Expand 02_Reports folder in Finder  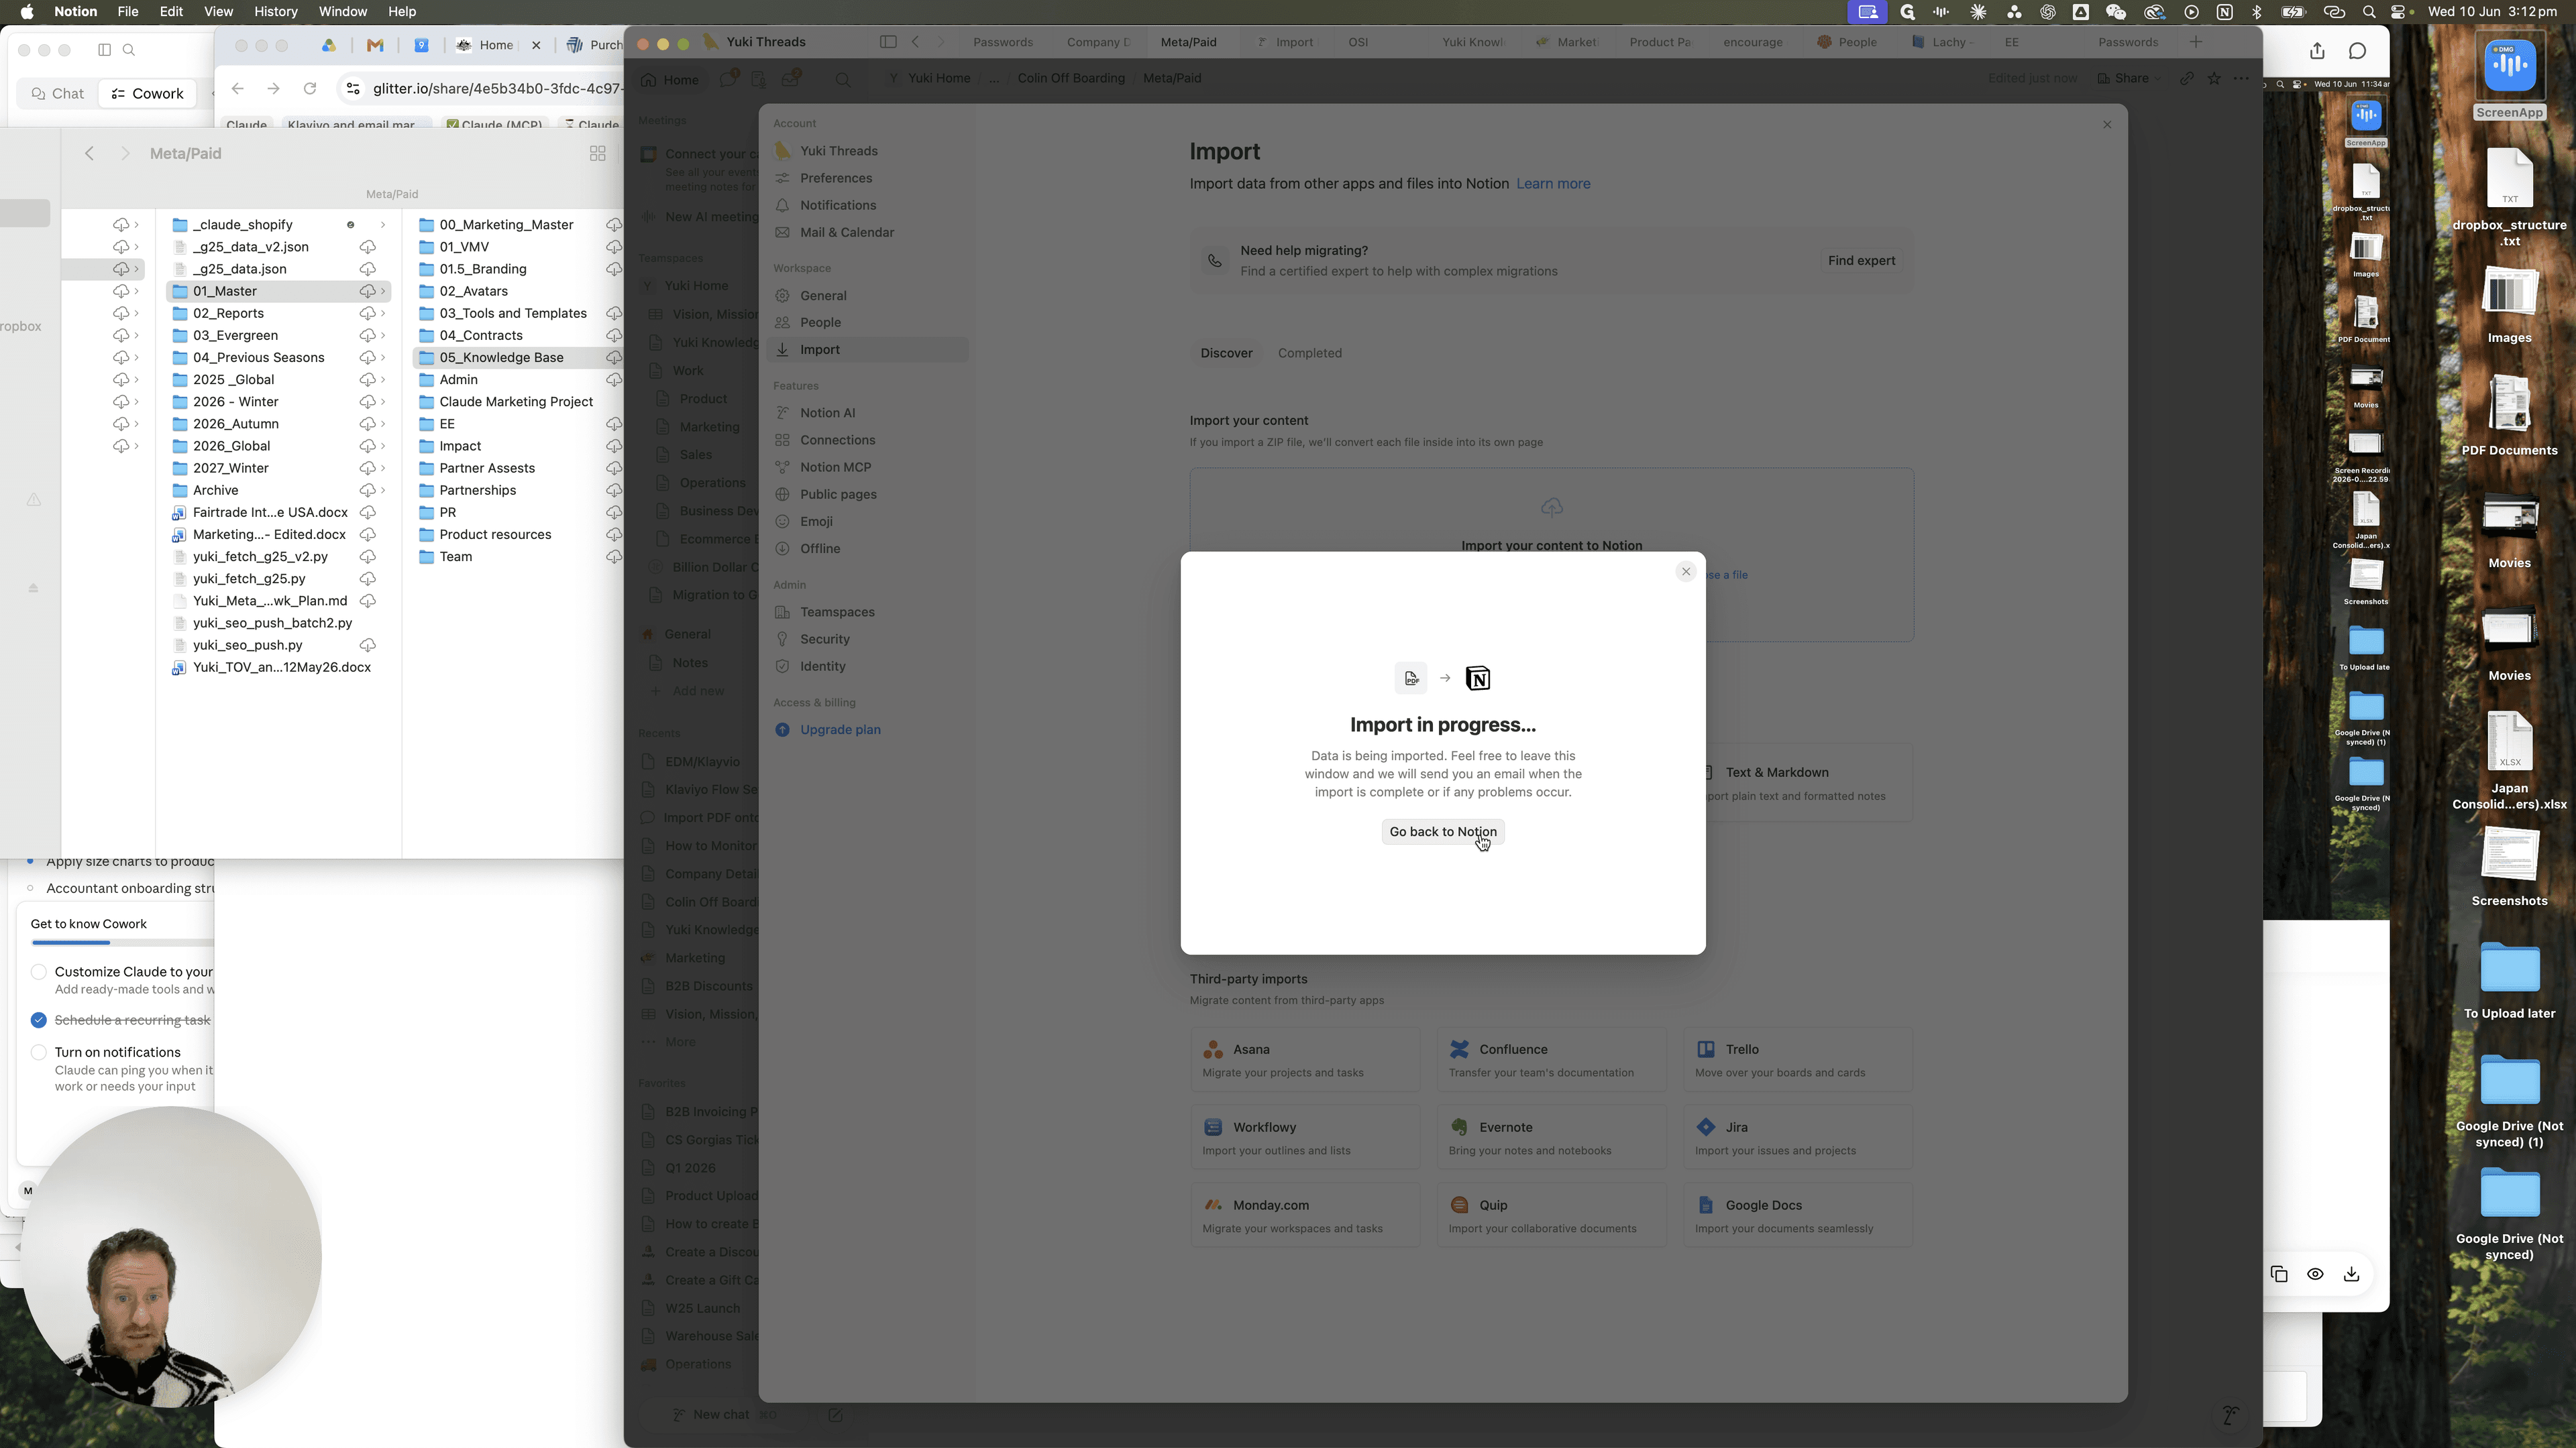point(383,314)
